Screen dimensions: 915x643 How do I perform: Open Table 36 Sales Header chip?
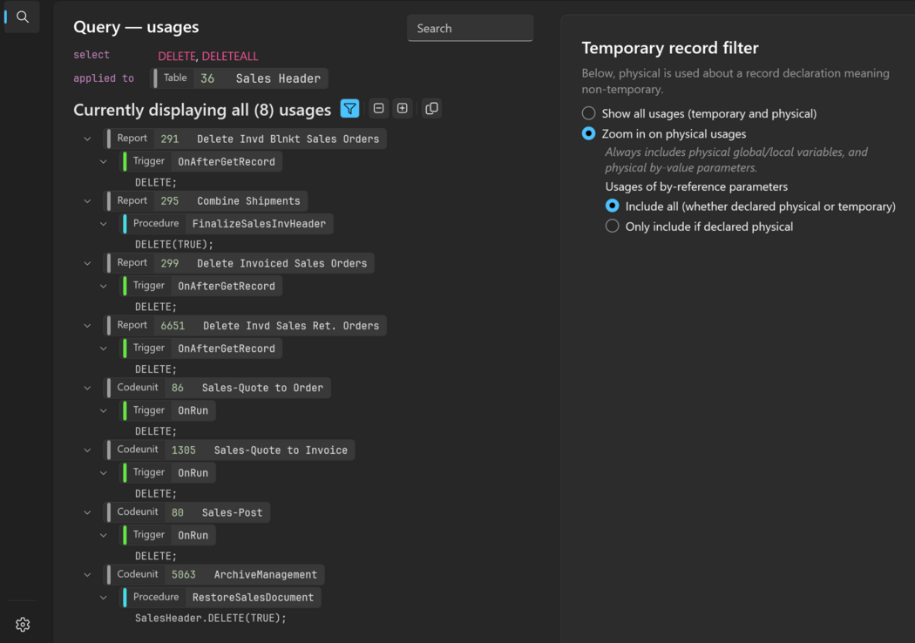point(240,78)
